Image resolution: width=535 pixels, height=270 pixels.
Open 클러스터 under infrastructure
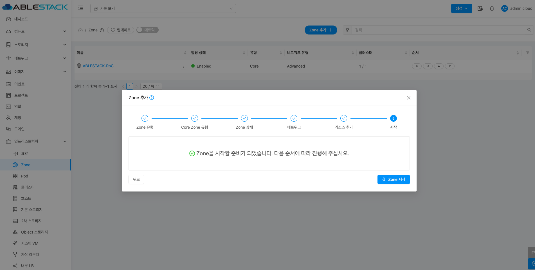35,187
